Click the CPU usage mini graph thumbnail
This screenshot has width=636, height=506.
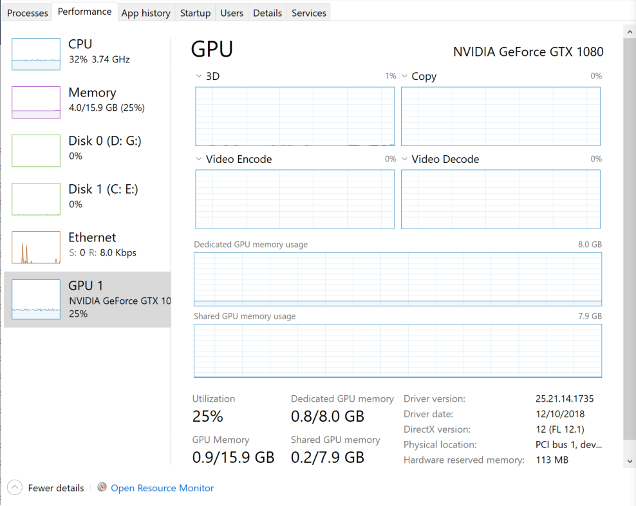[36, 54]
